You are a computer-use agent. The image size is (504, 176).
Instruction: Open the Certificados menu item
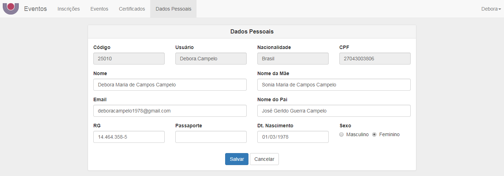point(132,9)
